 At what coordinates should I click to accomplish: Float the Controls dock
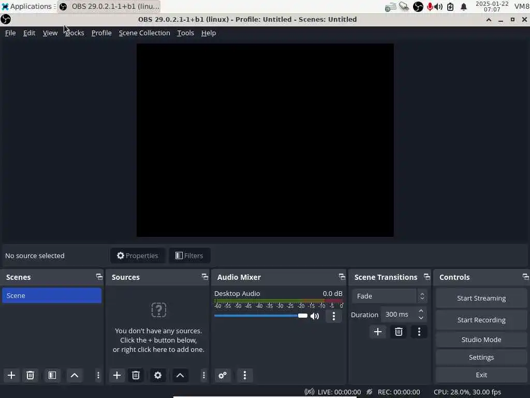pos(525,277)
